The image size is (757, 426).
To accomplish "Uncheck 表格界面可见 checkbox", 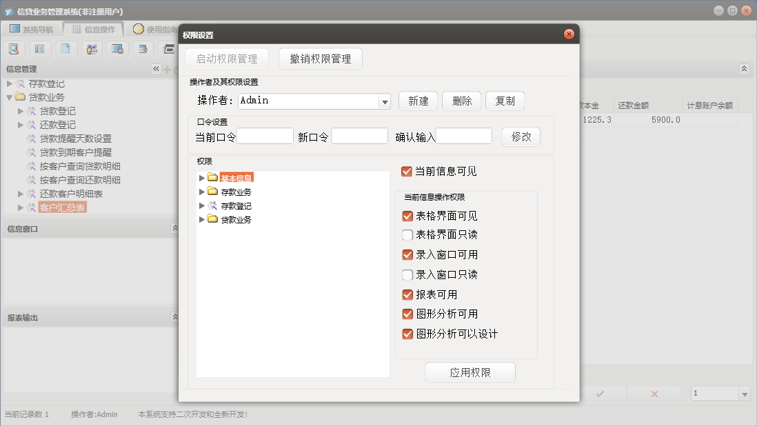I will 407,216.
